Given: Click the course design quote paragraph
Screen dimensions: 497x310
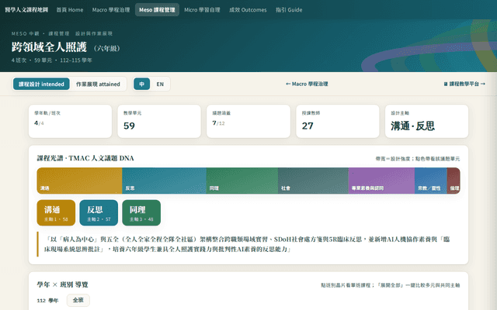Looking at the screenshot, I should coord(248,244).
